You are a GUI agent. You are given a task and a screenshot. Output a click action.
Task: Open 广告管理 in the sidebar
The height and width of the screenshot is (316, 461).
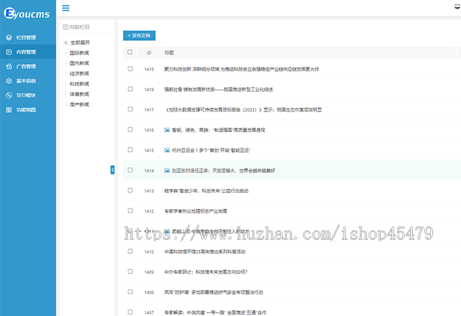pyautogui.click(x=28, y=66)
